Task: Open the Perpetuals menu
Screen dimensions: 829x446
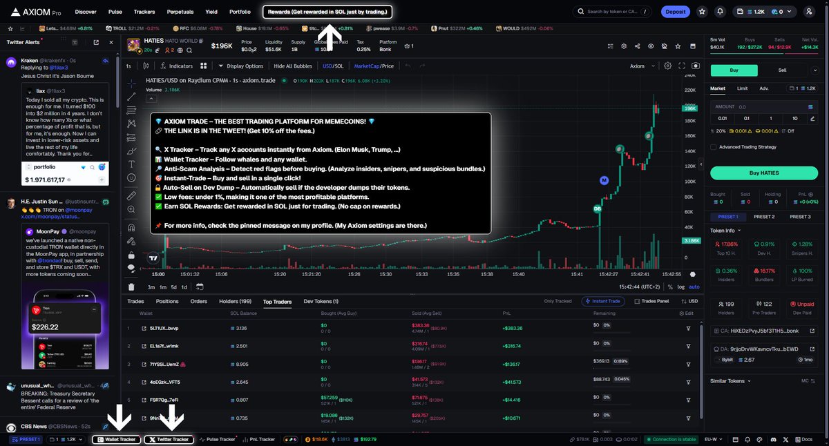Action: click(180, 12)
